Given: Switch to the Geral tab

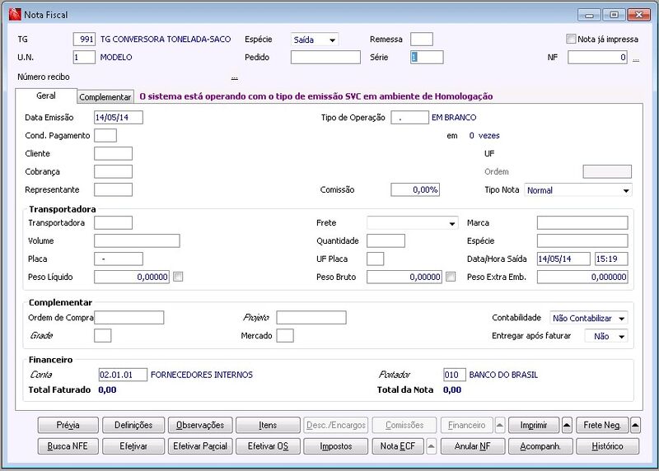Looking at the screenshot, I should 46,96.
